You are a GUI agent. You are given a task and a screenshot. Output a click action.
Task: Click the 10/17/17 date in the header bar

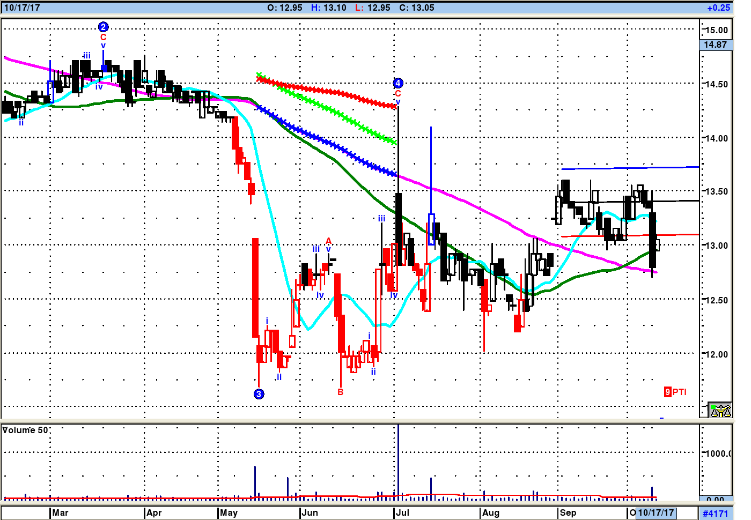pyautogui.click(x=22, y=8)
